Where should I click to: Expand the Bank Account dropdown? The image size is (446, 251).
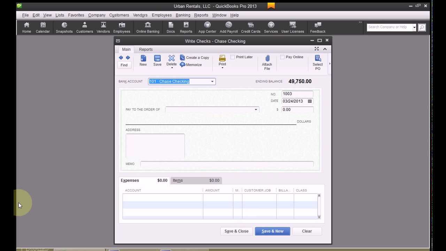[x=212, y=82]
